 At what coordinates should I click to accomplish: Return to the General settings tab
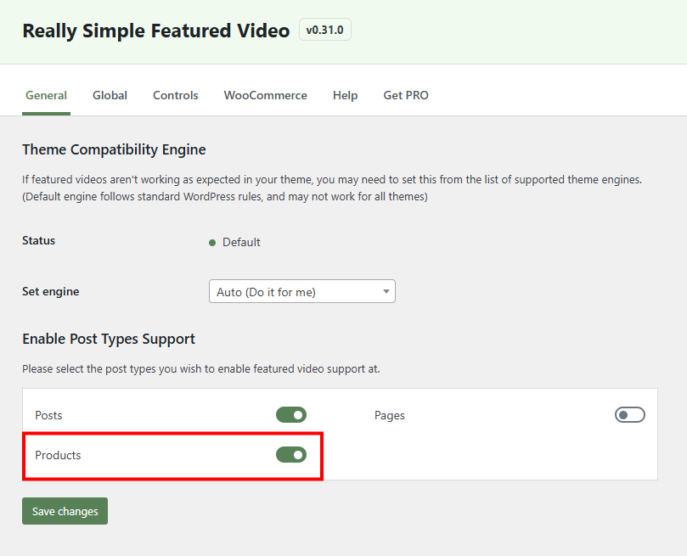(x=46, y=95)
